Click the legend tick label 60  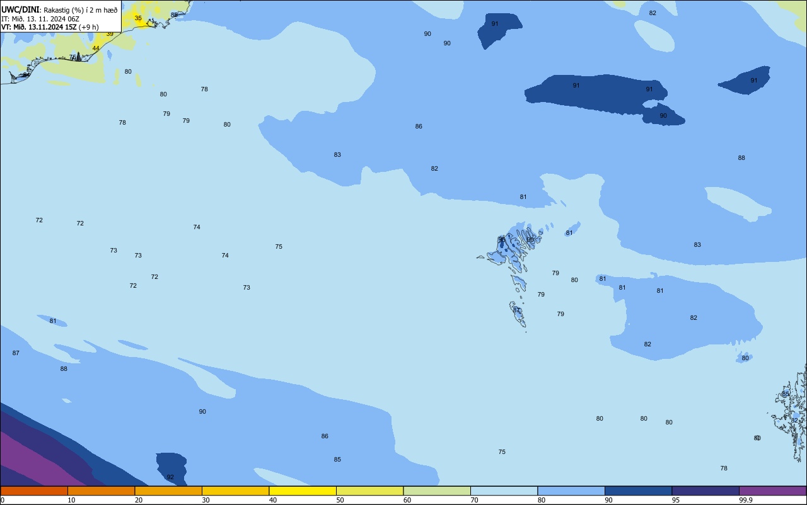(x=407, y=500)
